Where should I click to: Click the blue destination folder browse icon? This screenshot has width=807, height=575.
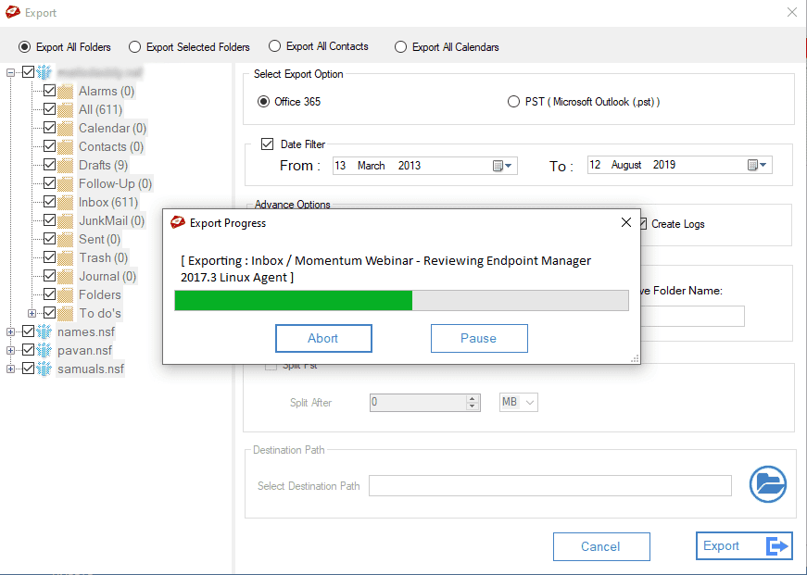(767, 483)
